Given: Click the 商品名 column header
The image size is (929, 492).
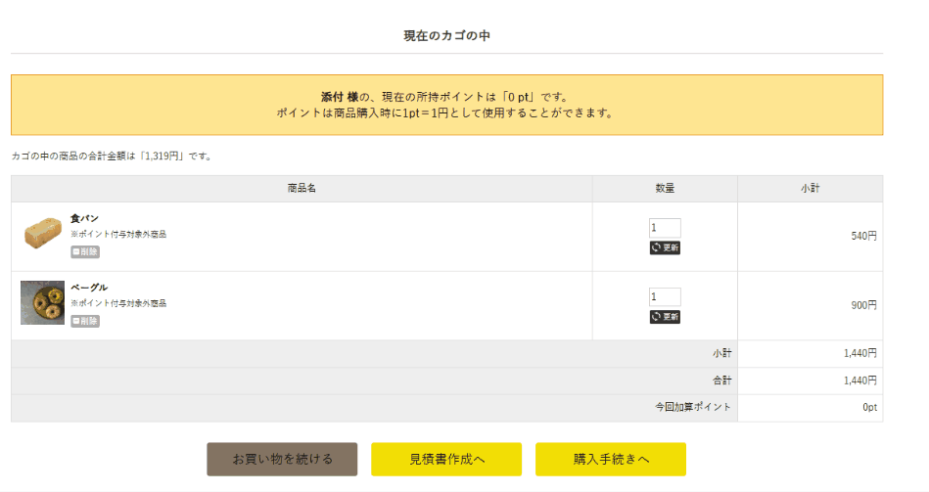Looking at the screenshot, I should (x=302, y=189).
